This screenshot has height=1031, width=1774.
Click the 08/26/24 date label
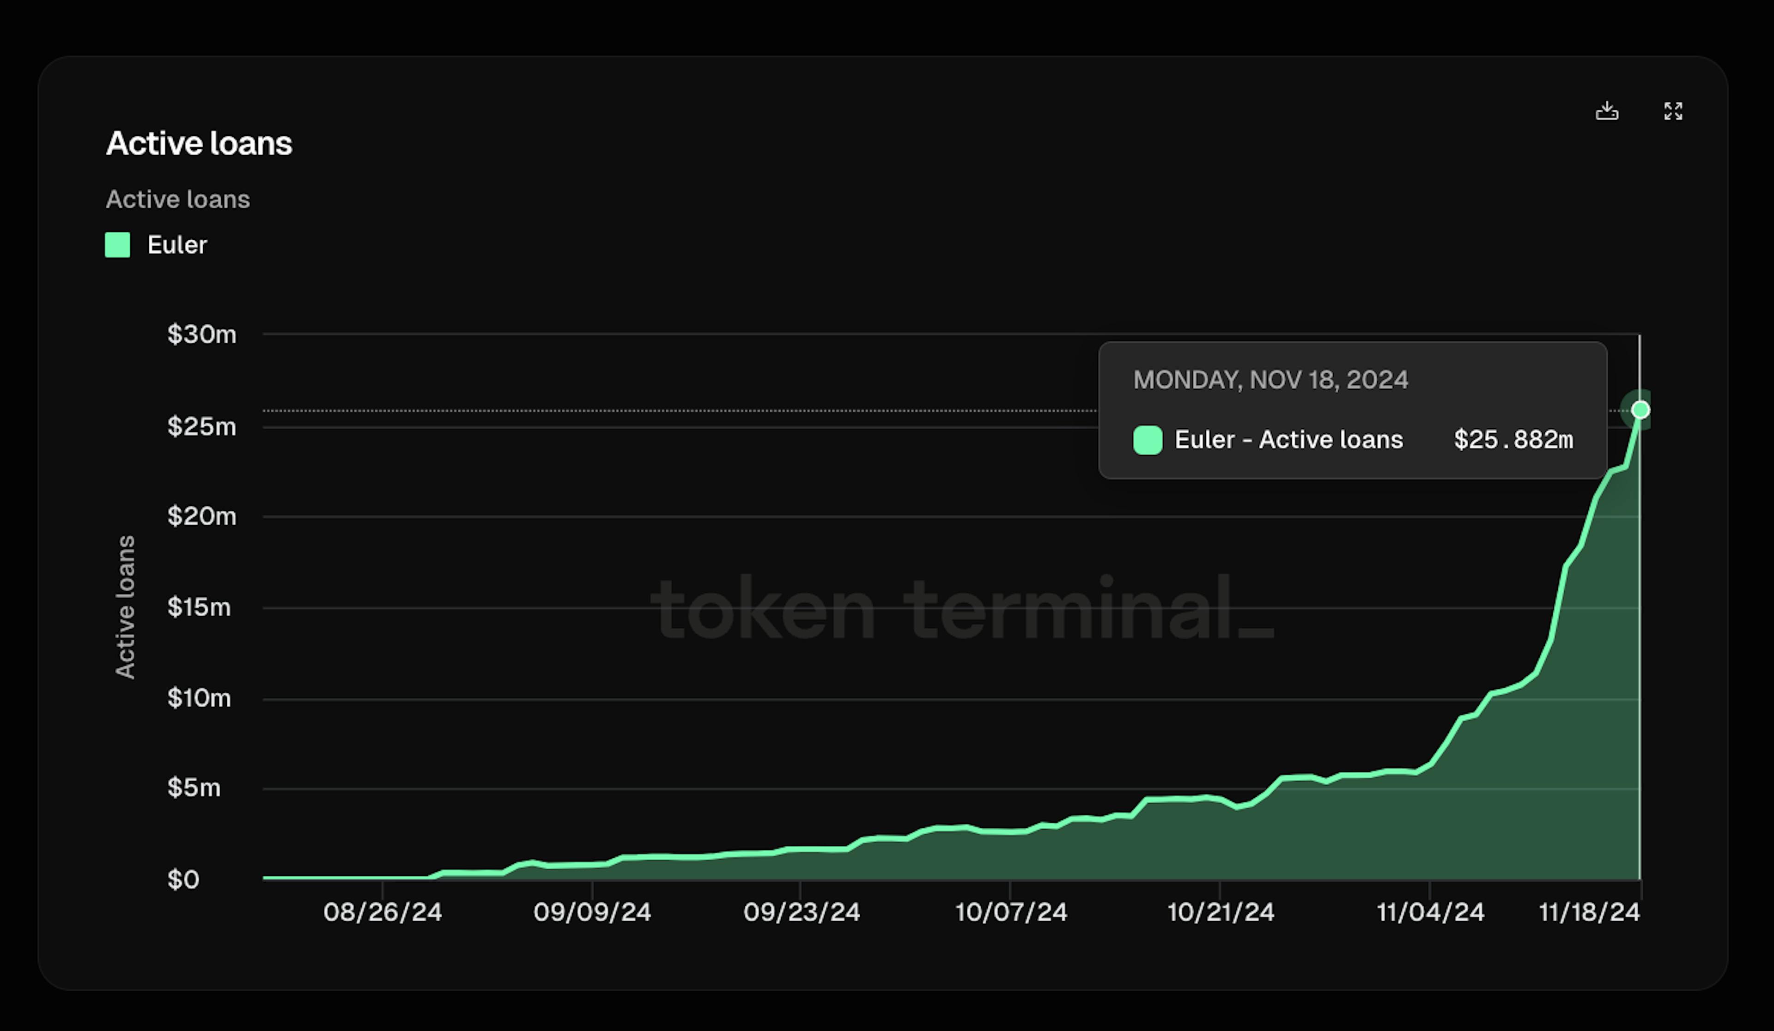point(383,913)
